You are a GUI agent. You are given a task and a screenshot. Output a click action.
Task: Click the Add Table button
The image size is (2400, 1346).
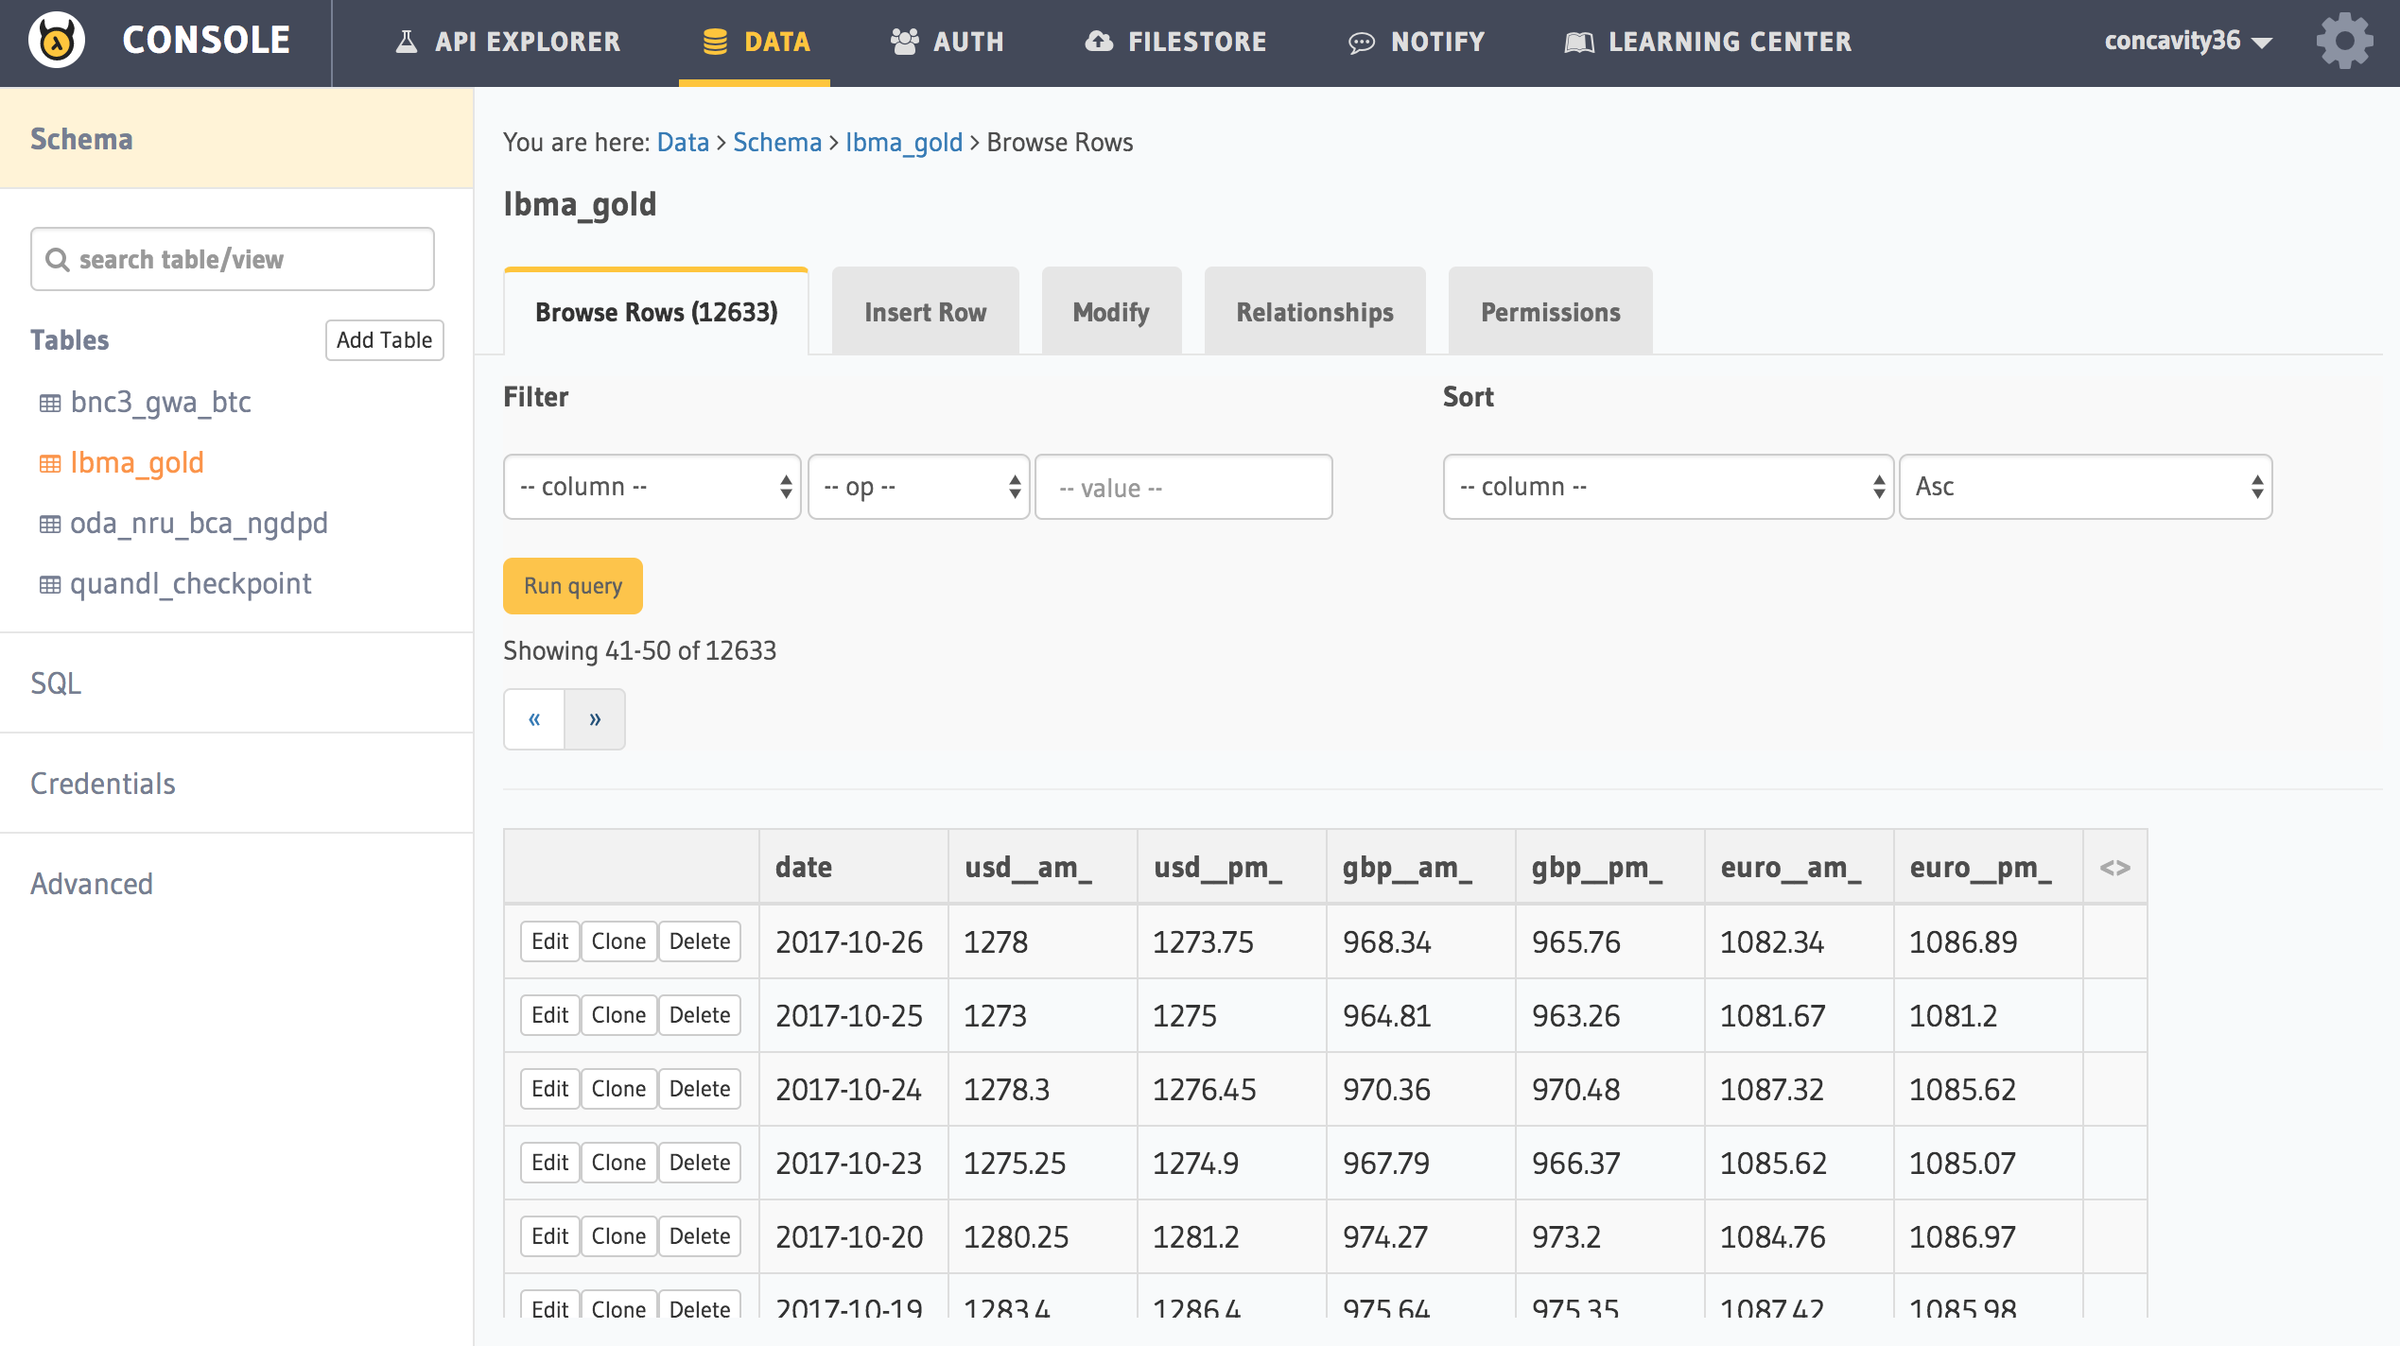384,340
